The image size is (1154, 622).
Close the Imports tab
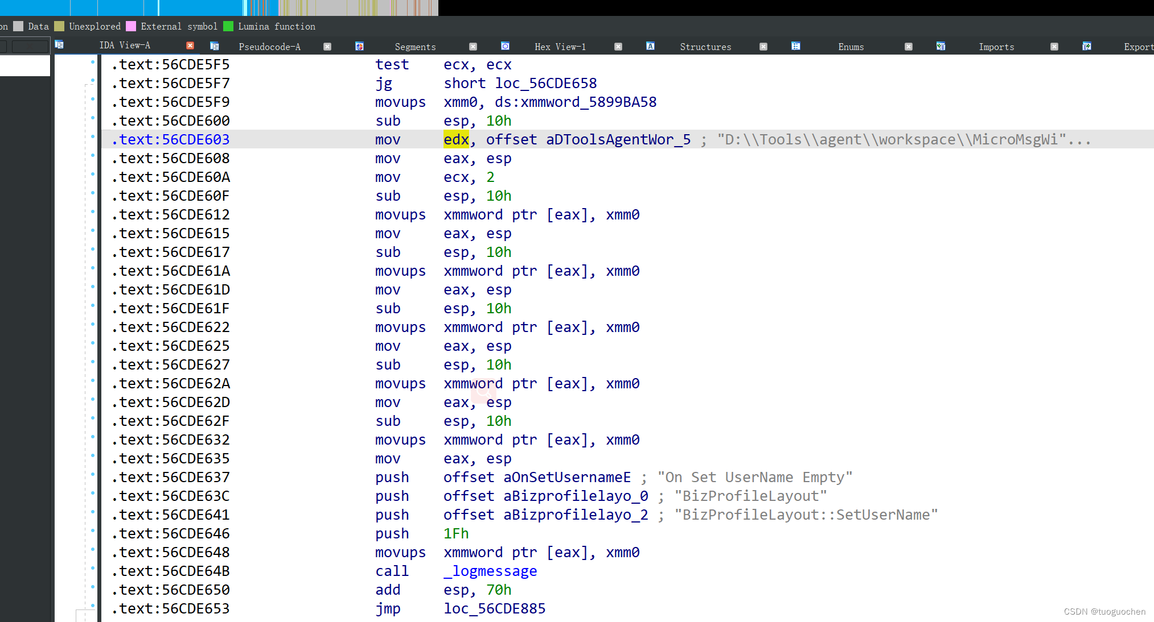tap(1054, 47)
